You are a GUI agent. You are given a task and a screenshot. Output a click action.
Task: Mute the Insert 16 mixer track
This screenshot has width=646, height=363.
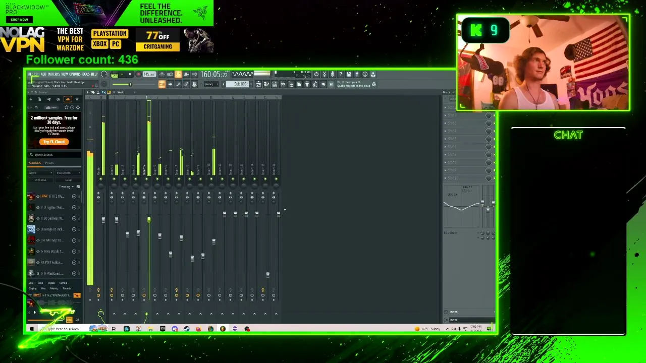276,179
